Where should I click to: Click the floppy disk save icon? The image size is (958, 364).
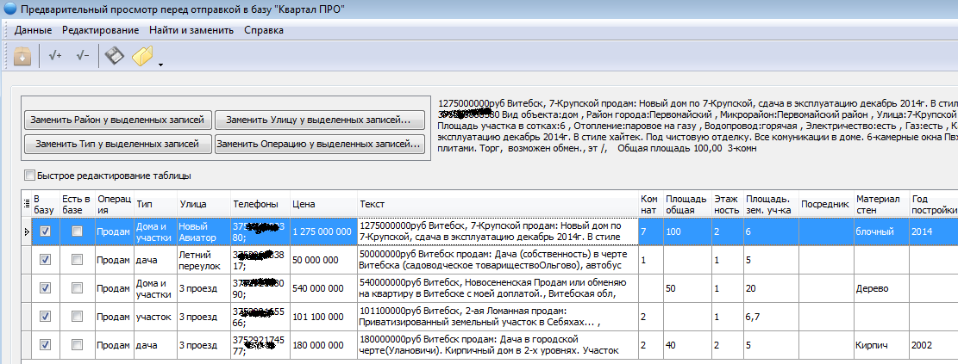[115, 57]
